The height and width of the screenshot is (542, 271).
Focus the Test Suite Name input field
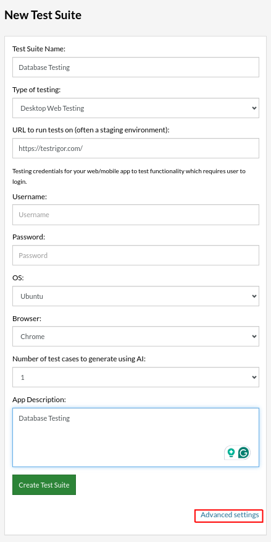pyautogui.click(x=136, y=67)
